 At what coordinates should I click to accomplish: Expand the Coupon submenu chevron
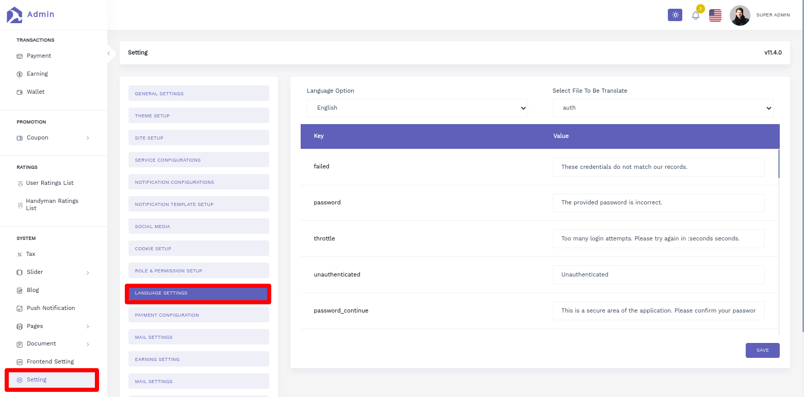[x=88, y=138]
